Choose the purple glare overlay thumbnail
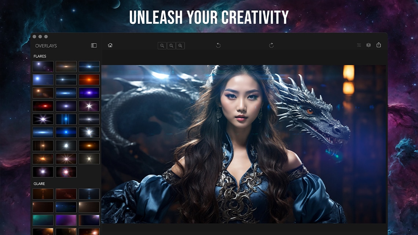 pos(66,220)
